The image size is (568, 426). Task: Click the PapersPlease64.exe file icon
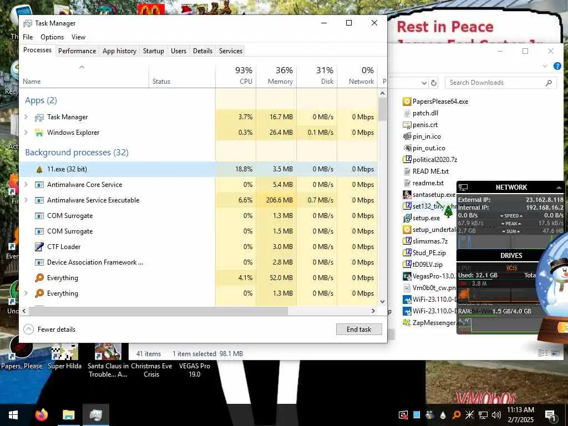(407, 102)
